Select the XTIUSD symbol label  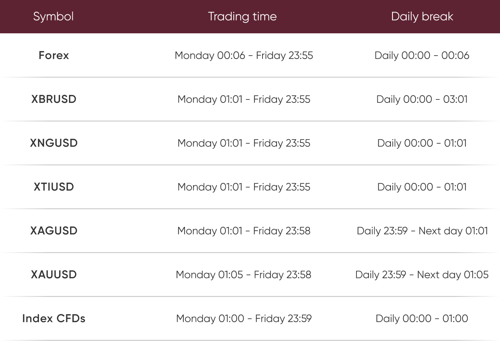pyautogui.click(x=54, y=187)
